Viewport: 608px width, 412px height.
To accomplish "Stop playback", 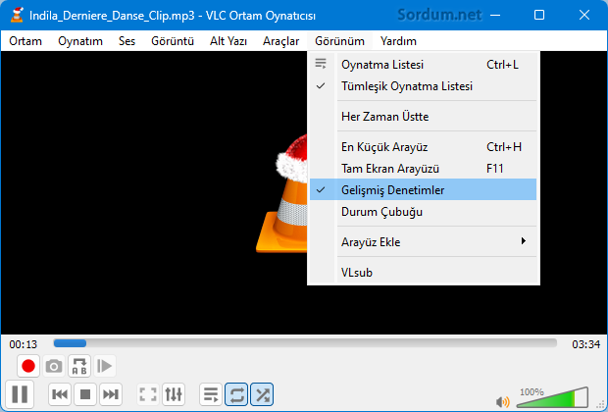I will [85, 394].
